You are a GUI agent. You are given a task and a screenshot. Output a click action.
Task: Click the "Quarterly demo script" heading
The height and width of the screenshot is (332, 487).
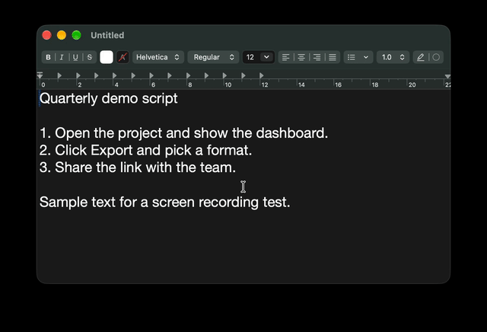pyautogui.click(x=108, y=98)
